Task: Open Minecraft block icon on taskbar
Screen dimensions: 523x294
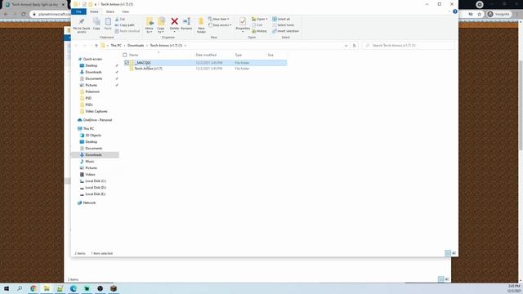Action: click(x=114, y=288)
